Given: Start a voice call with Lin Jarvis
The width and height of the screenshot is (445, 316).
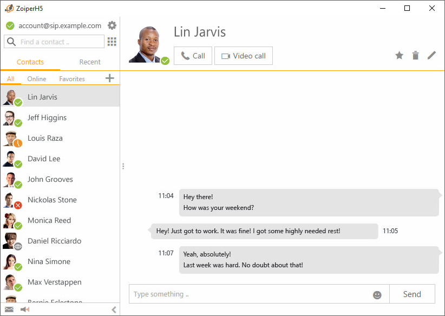Looking at the screenshot, I should 193,56.
